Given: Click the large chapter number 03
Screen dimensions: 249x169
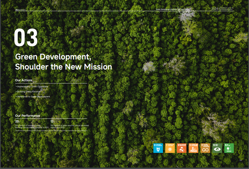Looking at the screenshot, I should [26, 38].
